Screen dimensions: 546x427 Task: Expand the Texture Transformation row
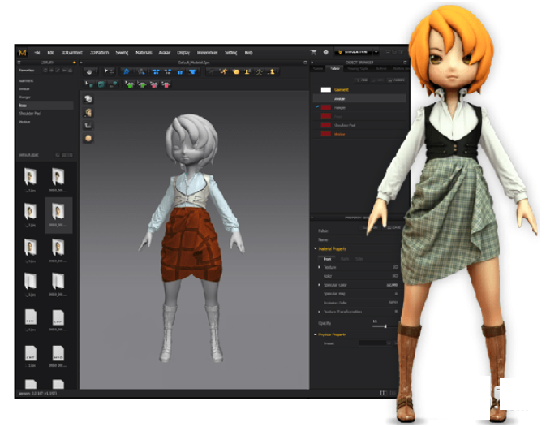click(x=319, y=311)
